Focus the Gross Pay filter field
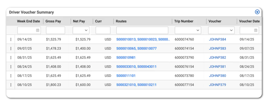Image resolution: width=268 pixels, height=106 pixels. point(55,30)
